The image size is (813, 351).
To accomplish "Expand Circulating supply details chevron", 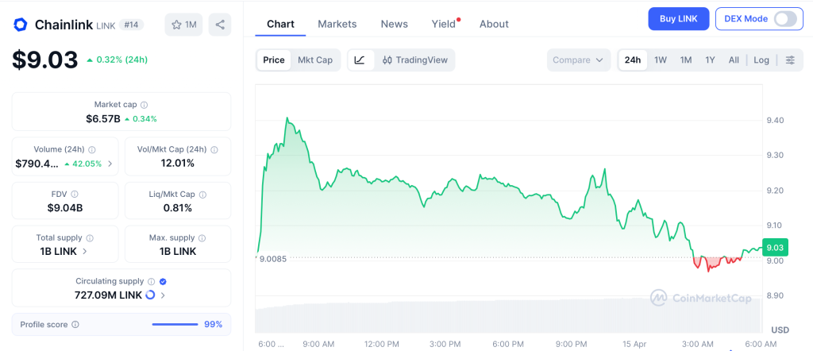I will 163,295.
